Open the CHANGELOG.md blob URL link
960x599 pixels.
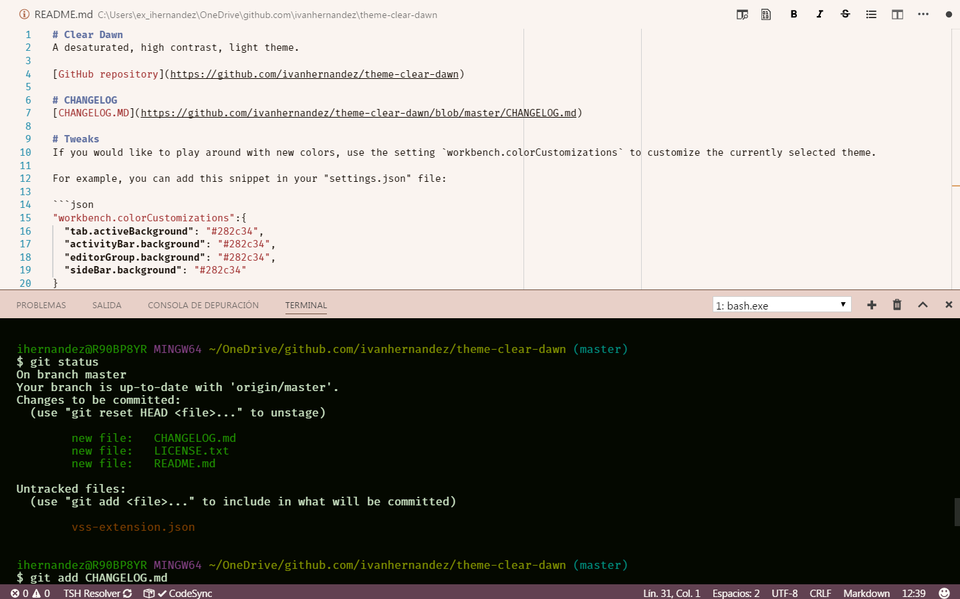pyautogui.click(x=358, y=113)
